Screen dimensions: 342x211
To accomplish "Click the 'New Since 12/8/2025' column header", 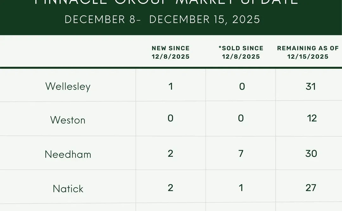I will [x=171, y=52].
